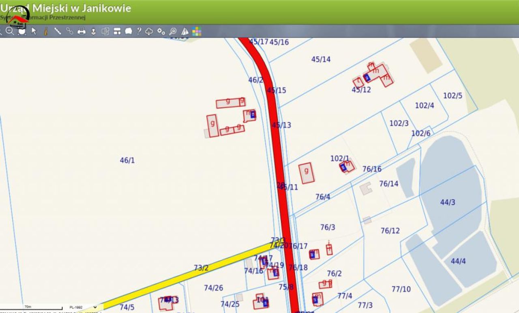Choose the distance measure line tool
The height and width of the screenshot is (313, 519).
pyautogui.click(x=58, y=31)
